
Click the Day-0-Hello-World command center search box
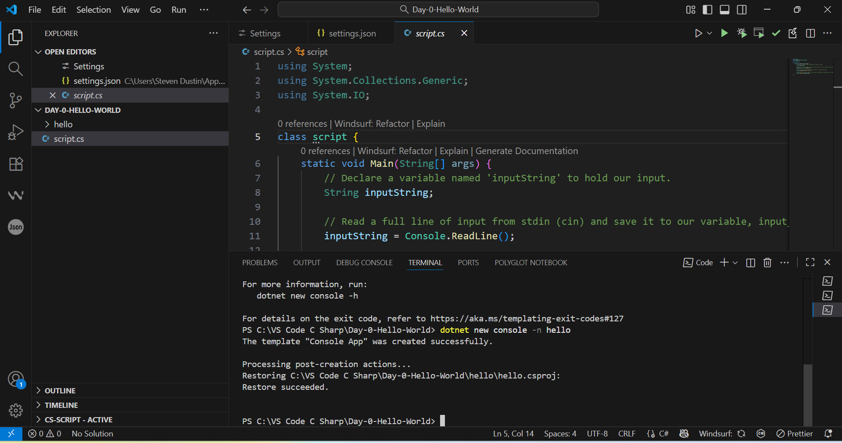coord(438,10)
